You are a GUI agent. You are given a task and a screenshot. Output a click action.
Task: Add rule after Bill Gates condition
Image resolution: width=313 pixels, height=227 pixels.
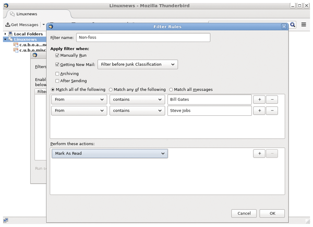click(259, 99)
